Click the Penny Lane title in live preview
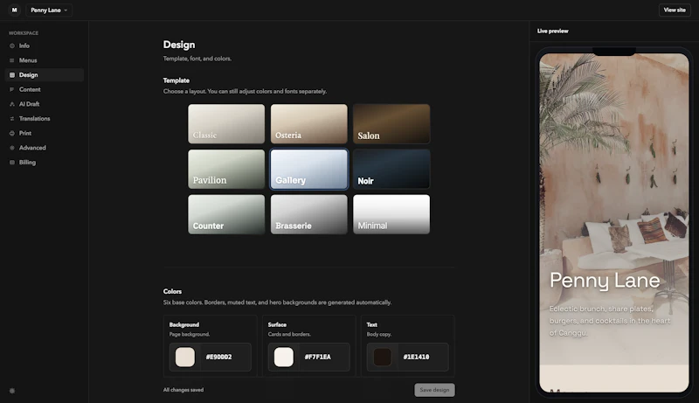699x403 pixels. point(605,281)
